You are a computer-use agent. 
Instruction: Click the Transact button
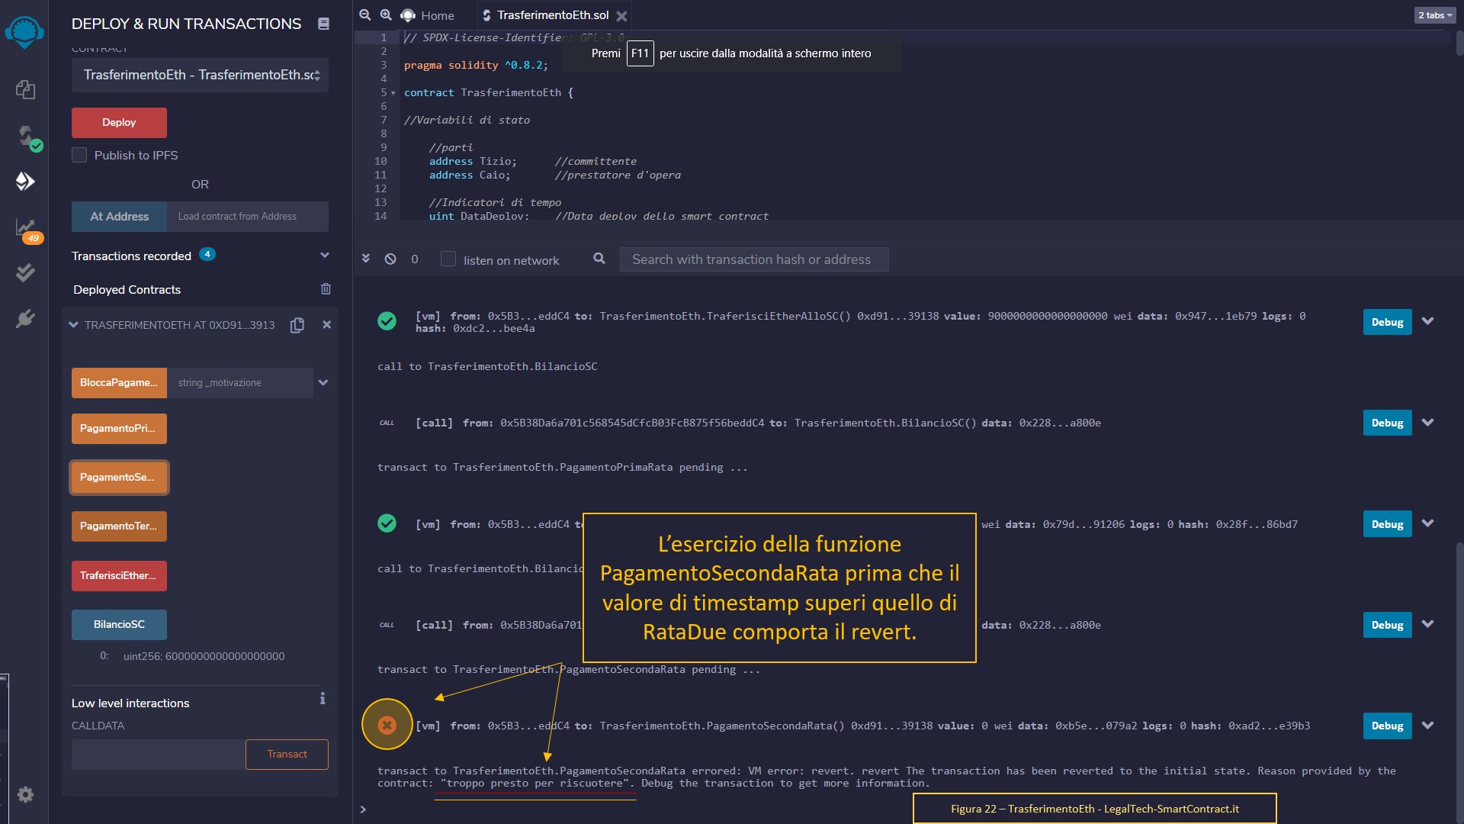[287, 755]
